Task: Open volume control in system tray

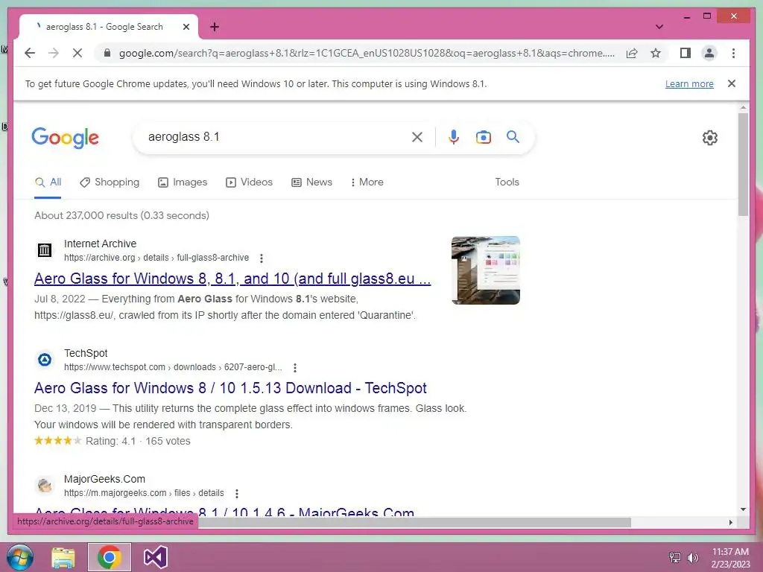Action: tap(693, 557)
